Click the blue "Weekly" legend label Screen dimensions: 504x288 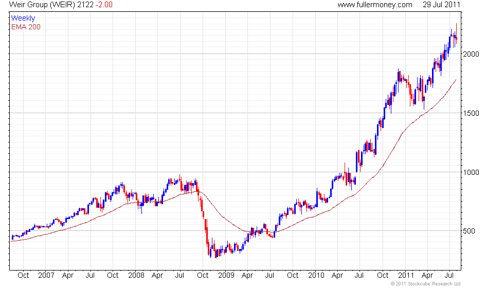[23, 19]
